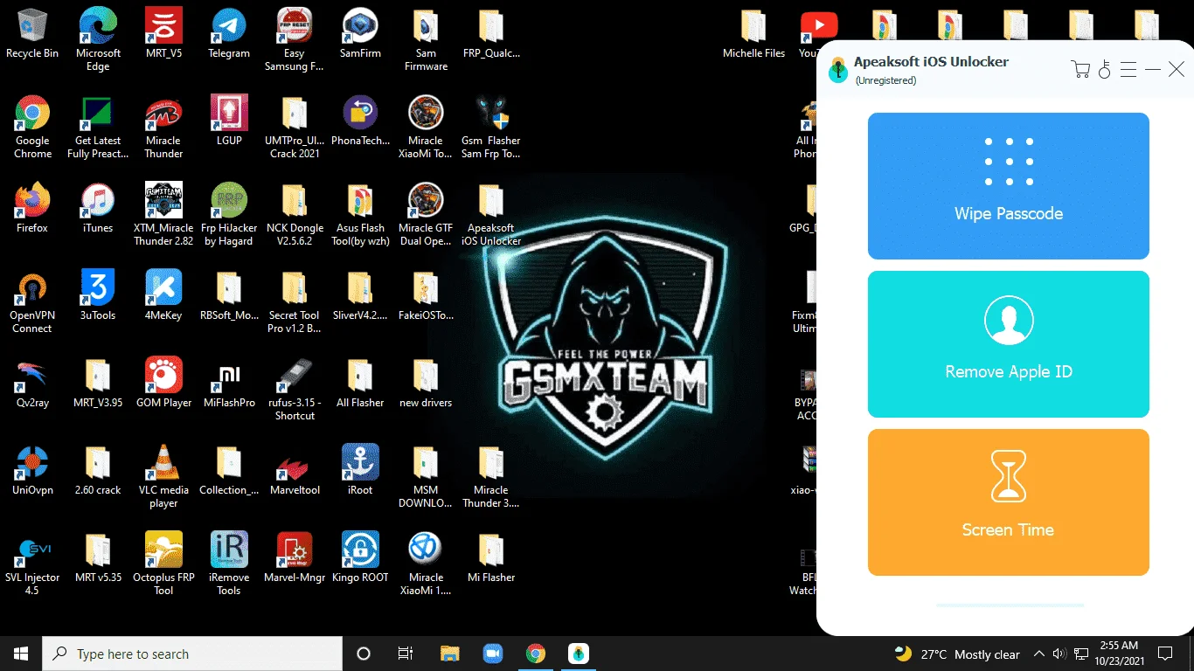
Task: Select the Marveltool desktop shortcut
Action: 295,470
